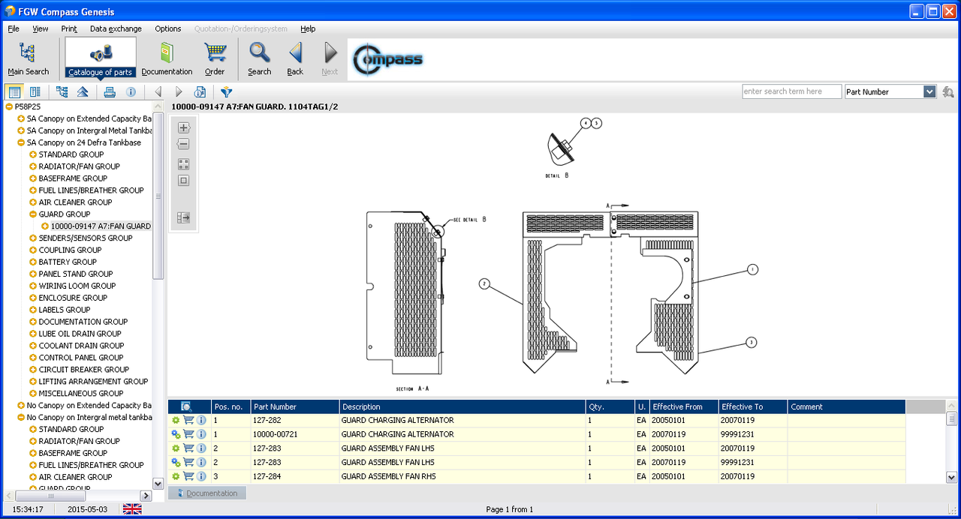961x519 pixels.
Task: Click the clear search icon beside Part Number
Action: tap(948, 91)
